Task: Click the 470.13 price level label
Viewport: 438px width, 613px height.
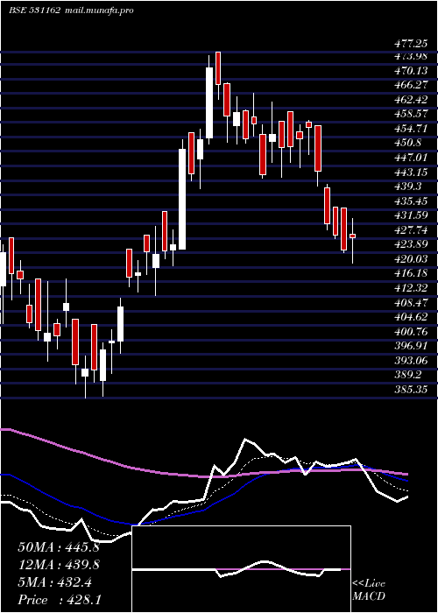Action: pos(411,71)
